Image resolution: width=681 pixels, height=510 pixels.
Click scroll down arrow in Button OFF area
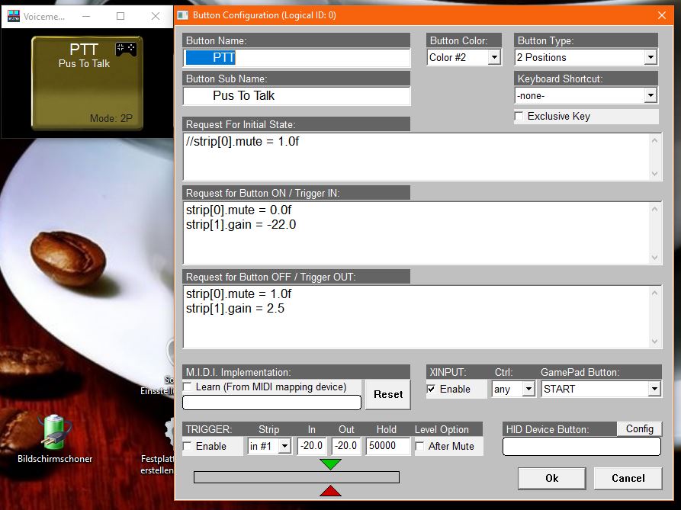point(655,342)
